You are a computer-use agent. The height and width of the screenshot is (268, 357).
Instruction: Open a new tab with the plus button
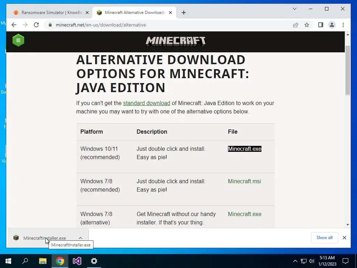tap(184, 13)
